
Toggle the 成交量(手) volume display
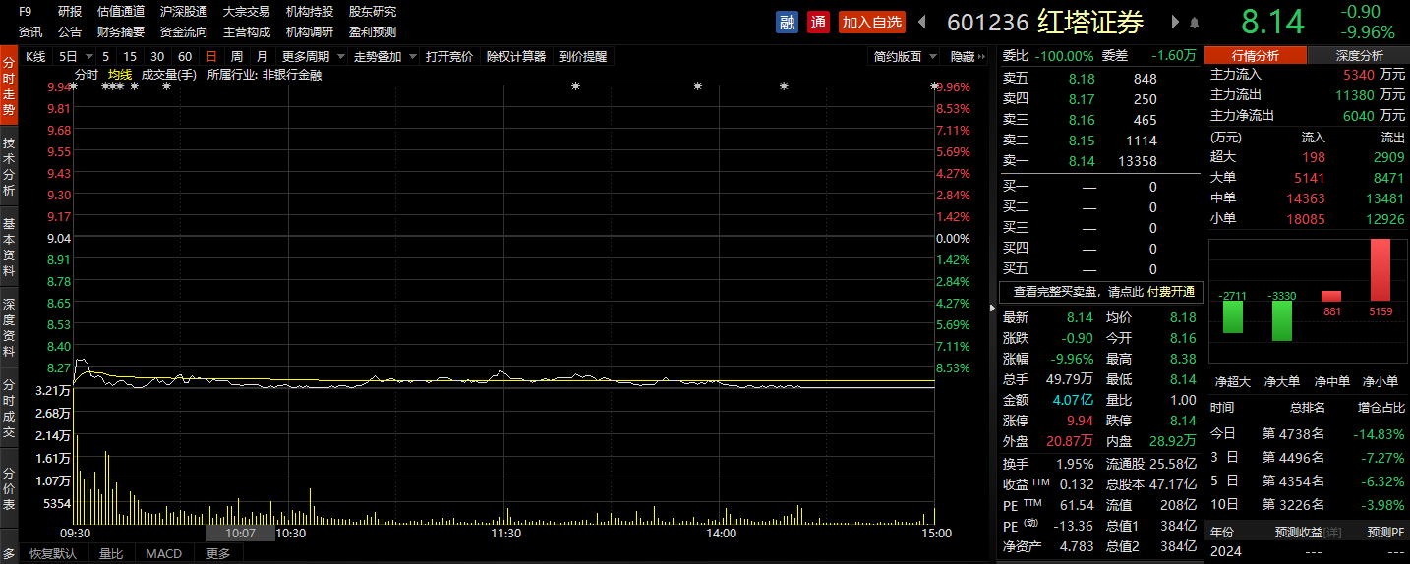[169, 74]
